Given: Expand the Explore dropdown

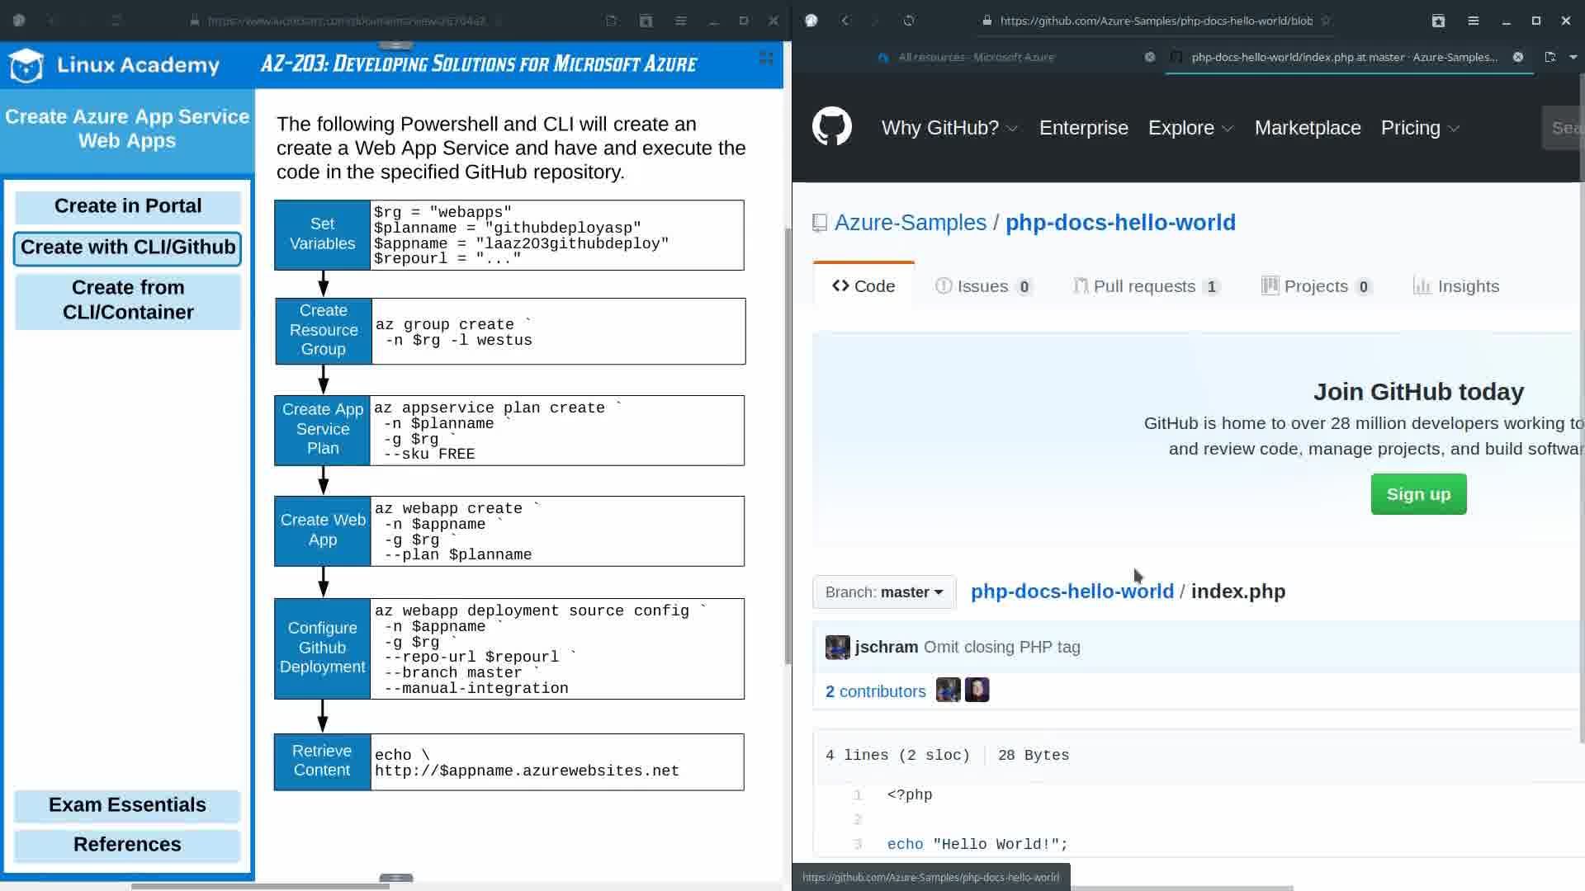Looking at the screenshot, I should (x=1190, y=128).
